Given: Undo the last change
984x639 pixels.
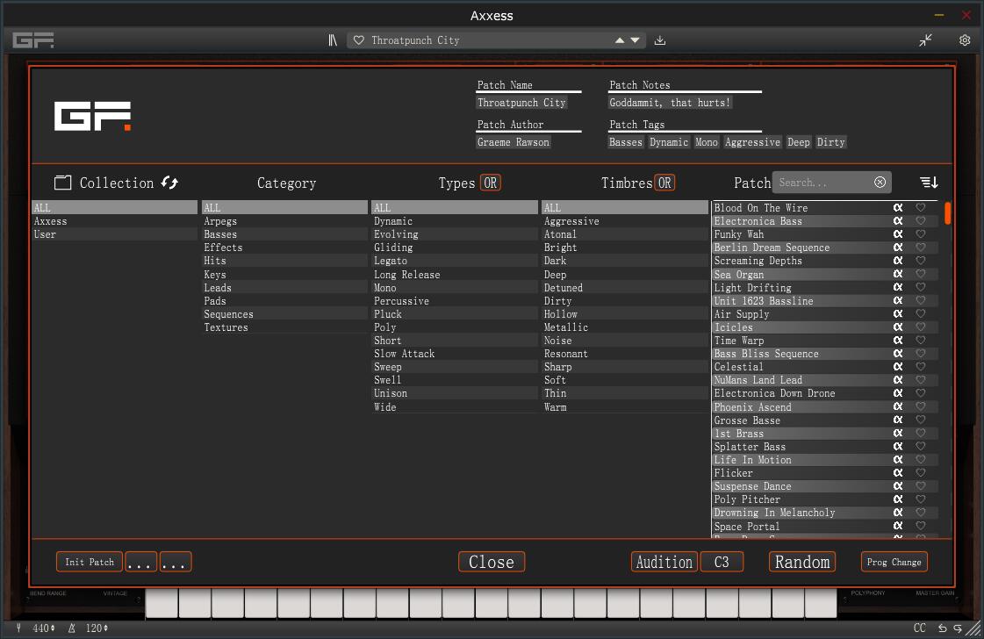Looking at the screenshot, I should tap(942, 628).
